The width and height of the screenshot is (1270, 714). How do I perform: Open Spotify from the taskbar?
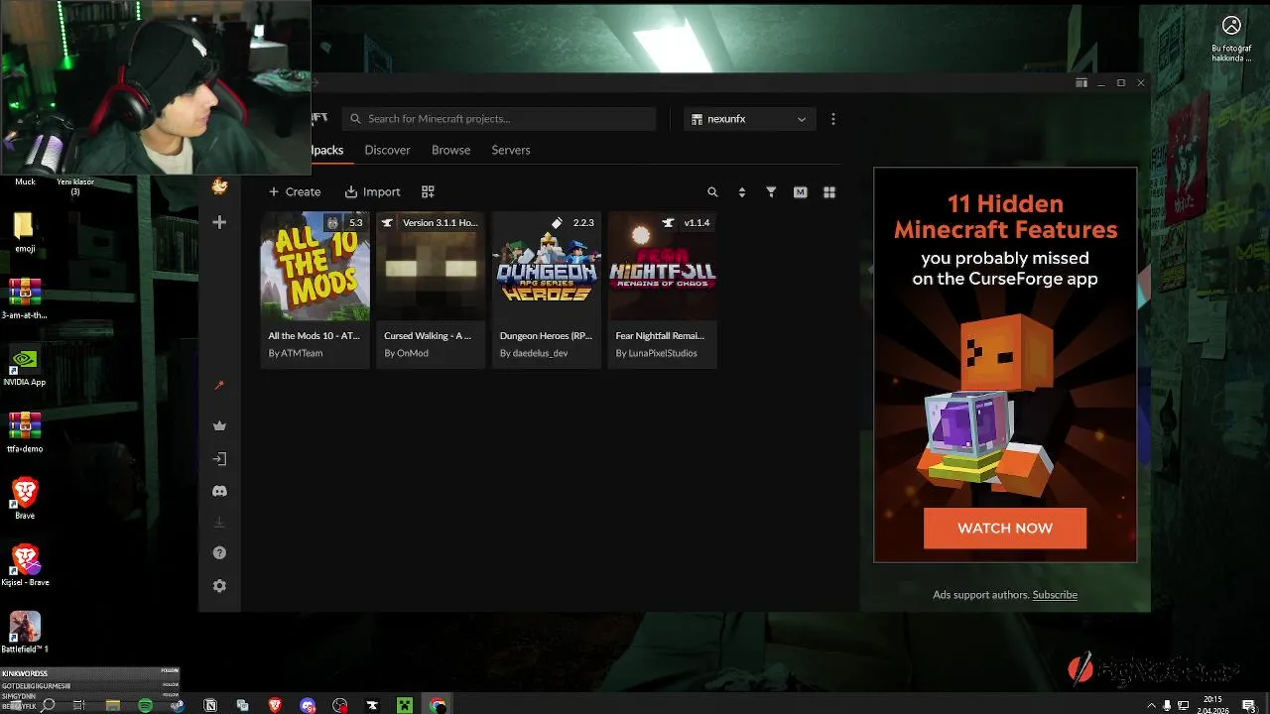tap(146, 705)
